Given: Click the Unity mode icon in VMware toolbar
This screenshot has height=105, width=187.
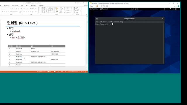Looking at the screenshot, I should tap(107, 6).
